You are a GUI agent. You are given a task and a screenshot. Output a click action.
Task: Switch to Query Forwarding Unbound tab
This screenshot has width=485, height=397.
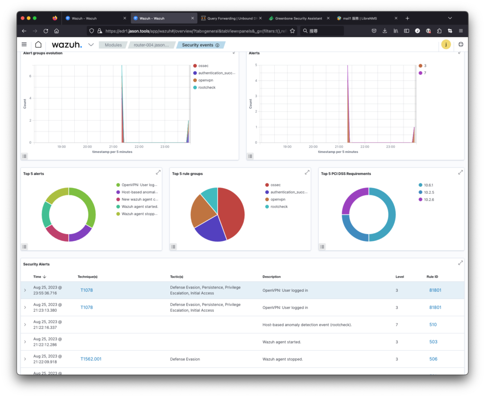click(x=232, y=18)
